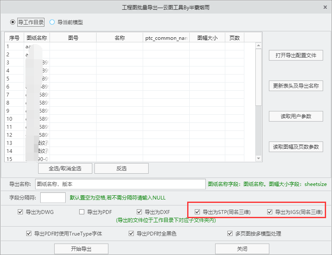Click the table scrollbar down arrow
The height and width of the screenshot is (255, 332).
pyautogui.click(x=258, y=158)
